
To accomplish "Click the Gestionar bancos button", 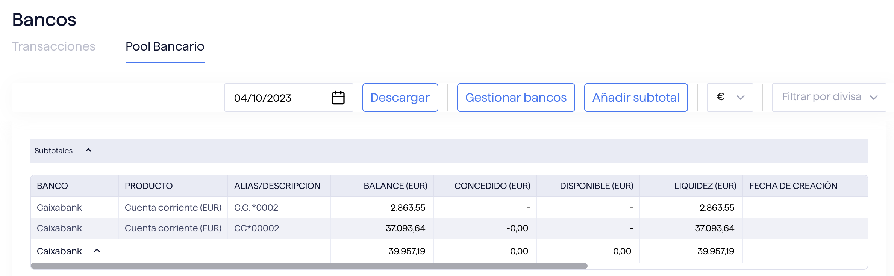I will coord(516,97).
